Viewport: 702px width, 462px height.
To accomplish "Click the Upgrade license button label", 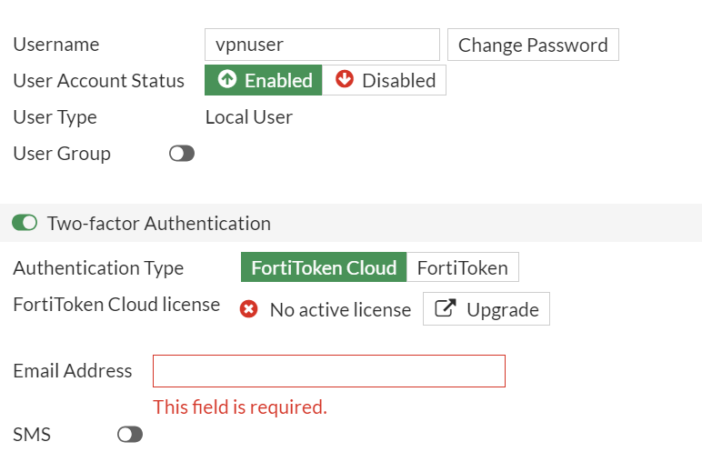I will (502, 310).
